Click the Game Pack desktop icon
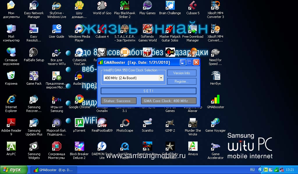This screenshot has height=174, width=298. click(x=34, y=76)
